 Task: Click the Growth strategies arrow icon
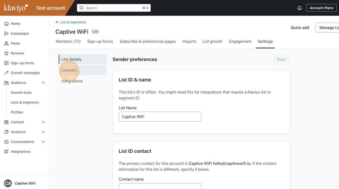[6, 73]
